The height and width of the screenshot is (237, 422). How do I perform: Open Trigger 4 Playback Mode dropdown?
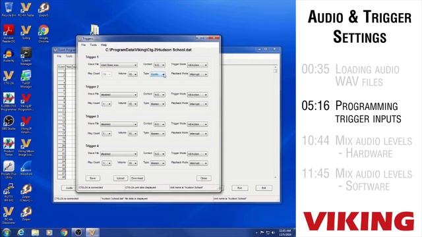pyautogui.click(x=198, y=163)
